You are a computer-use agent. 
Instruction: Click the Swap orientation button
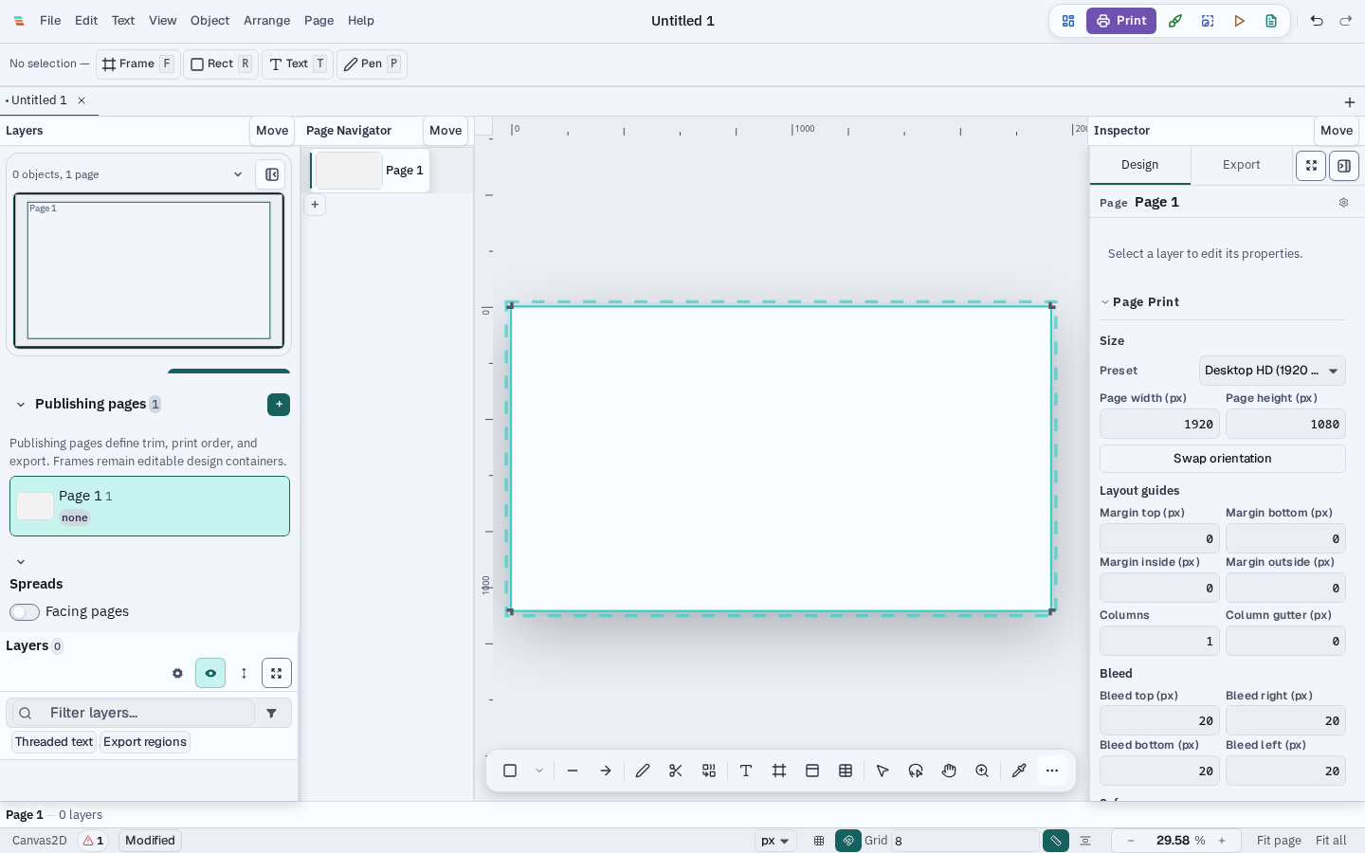pyautogui.click(x=1223, y=459)
